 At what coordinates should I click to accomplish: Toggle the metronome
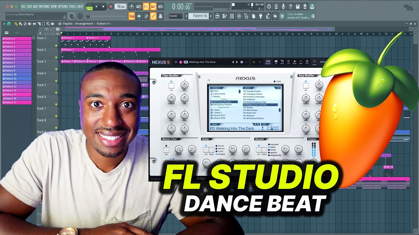coord(132,7)
